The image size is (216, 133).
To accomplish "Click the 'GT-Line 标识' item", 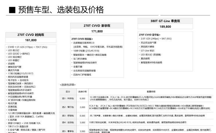I will 147,51.
